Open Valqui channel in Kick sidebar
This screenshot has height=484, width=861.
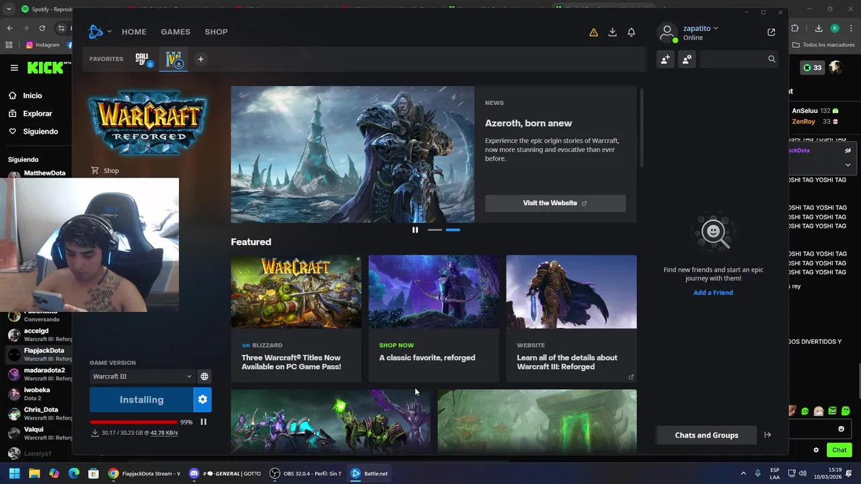(x=38, y=433)
